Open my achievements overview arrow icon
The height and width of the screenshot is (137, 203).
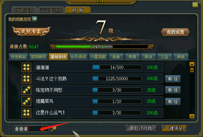[x=34, y=19]
